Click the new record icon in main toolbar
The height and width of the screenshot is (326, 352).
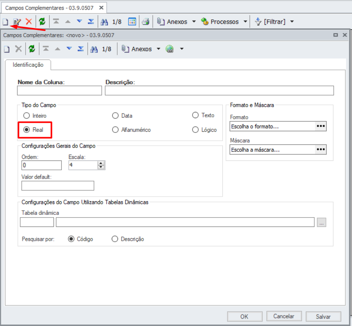click(x=5, y=22)
